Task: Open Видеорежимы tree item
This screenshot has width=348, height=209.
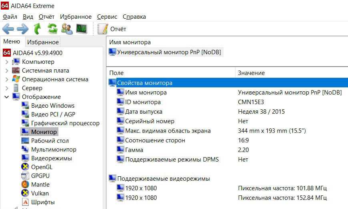Action: pyautogui.click(x=52, y=158)
